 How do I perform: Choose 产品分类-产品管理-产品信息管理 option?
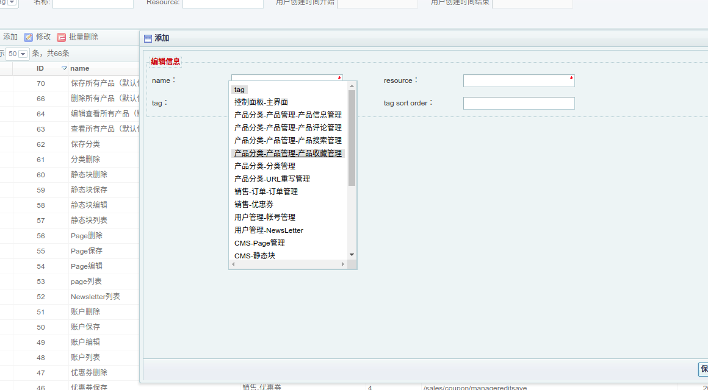coord(287,115)
